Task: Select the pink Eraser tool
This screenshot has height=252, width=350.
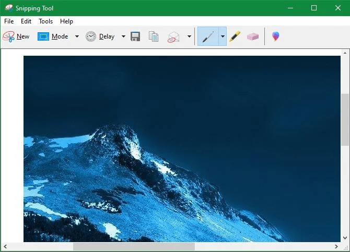Action: pyautogui.click(x=253, y=36)
